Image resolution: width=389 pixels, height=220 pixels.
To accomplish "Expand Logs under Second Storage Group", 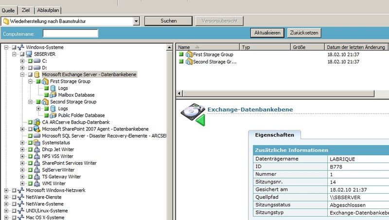I will 38,109.
